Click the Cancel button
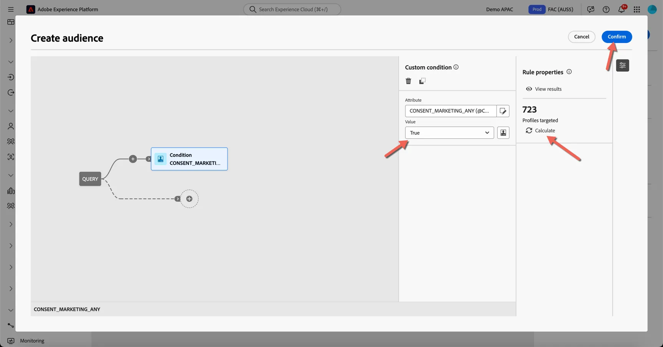 [581, 37]
